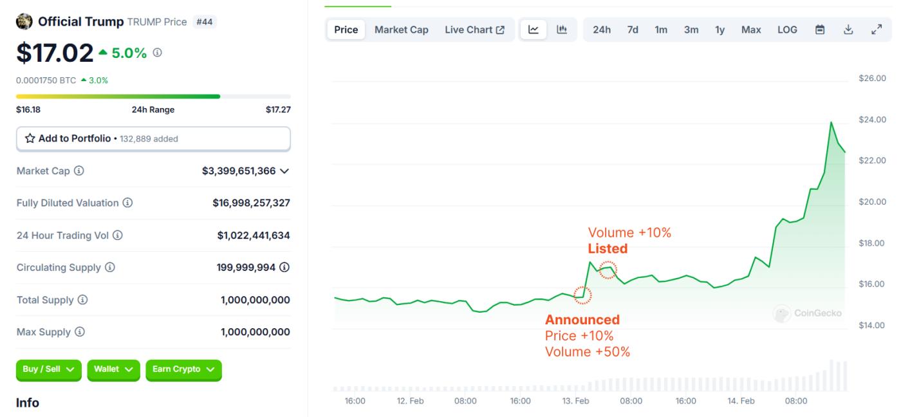Open the Earn Crypto dropdown

[x=183, y=369]
